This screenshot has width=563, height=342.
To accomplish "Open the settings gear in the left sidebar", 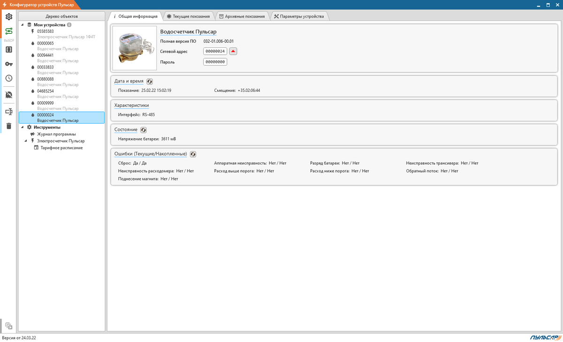I will [x=8, y=17].
